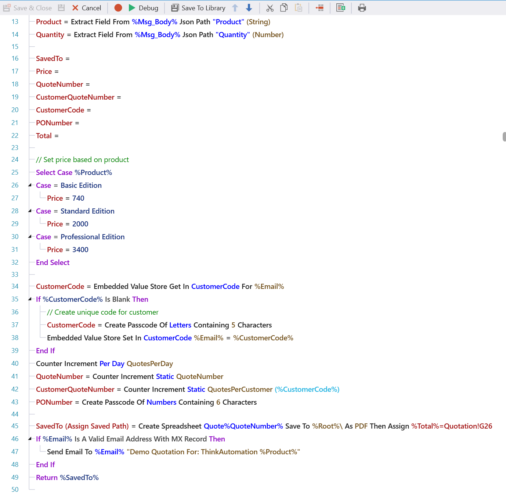The width and height of the screenshot is (506, 494).
Task: Collapse the Case = Basic Edition block
Action: (x=30, y=185)
